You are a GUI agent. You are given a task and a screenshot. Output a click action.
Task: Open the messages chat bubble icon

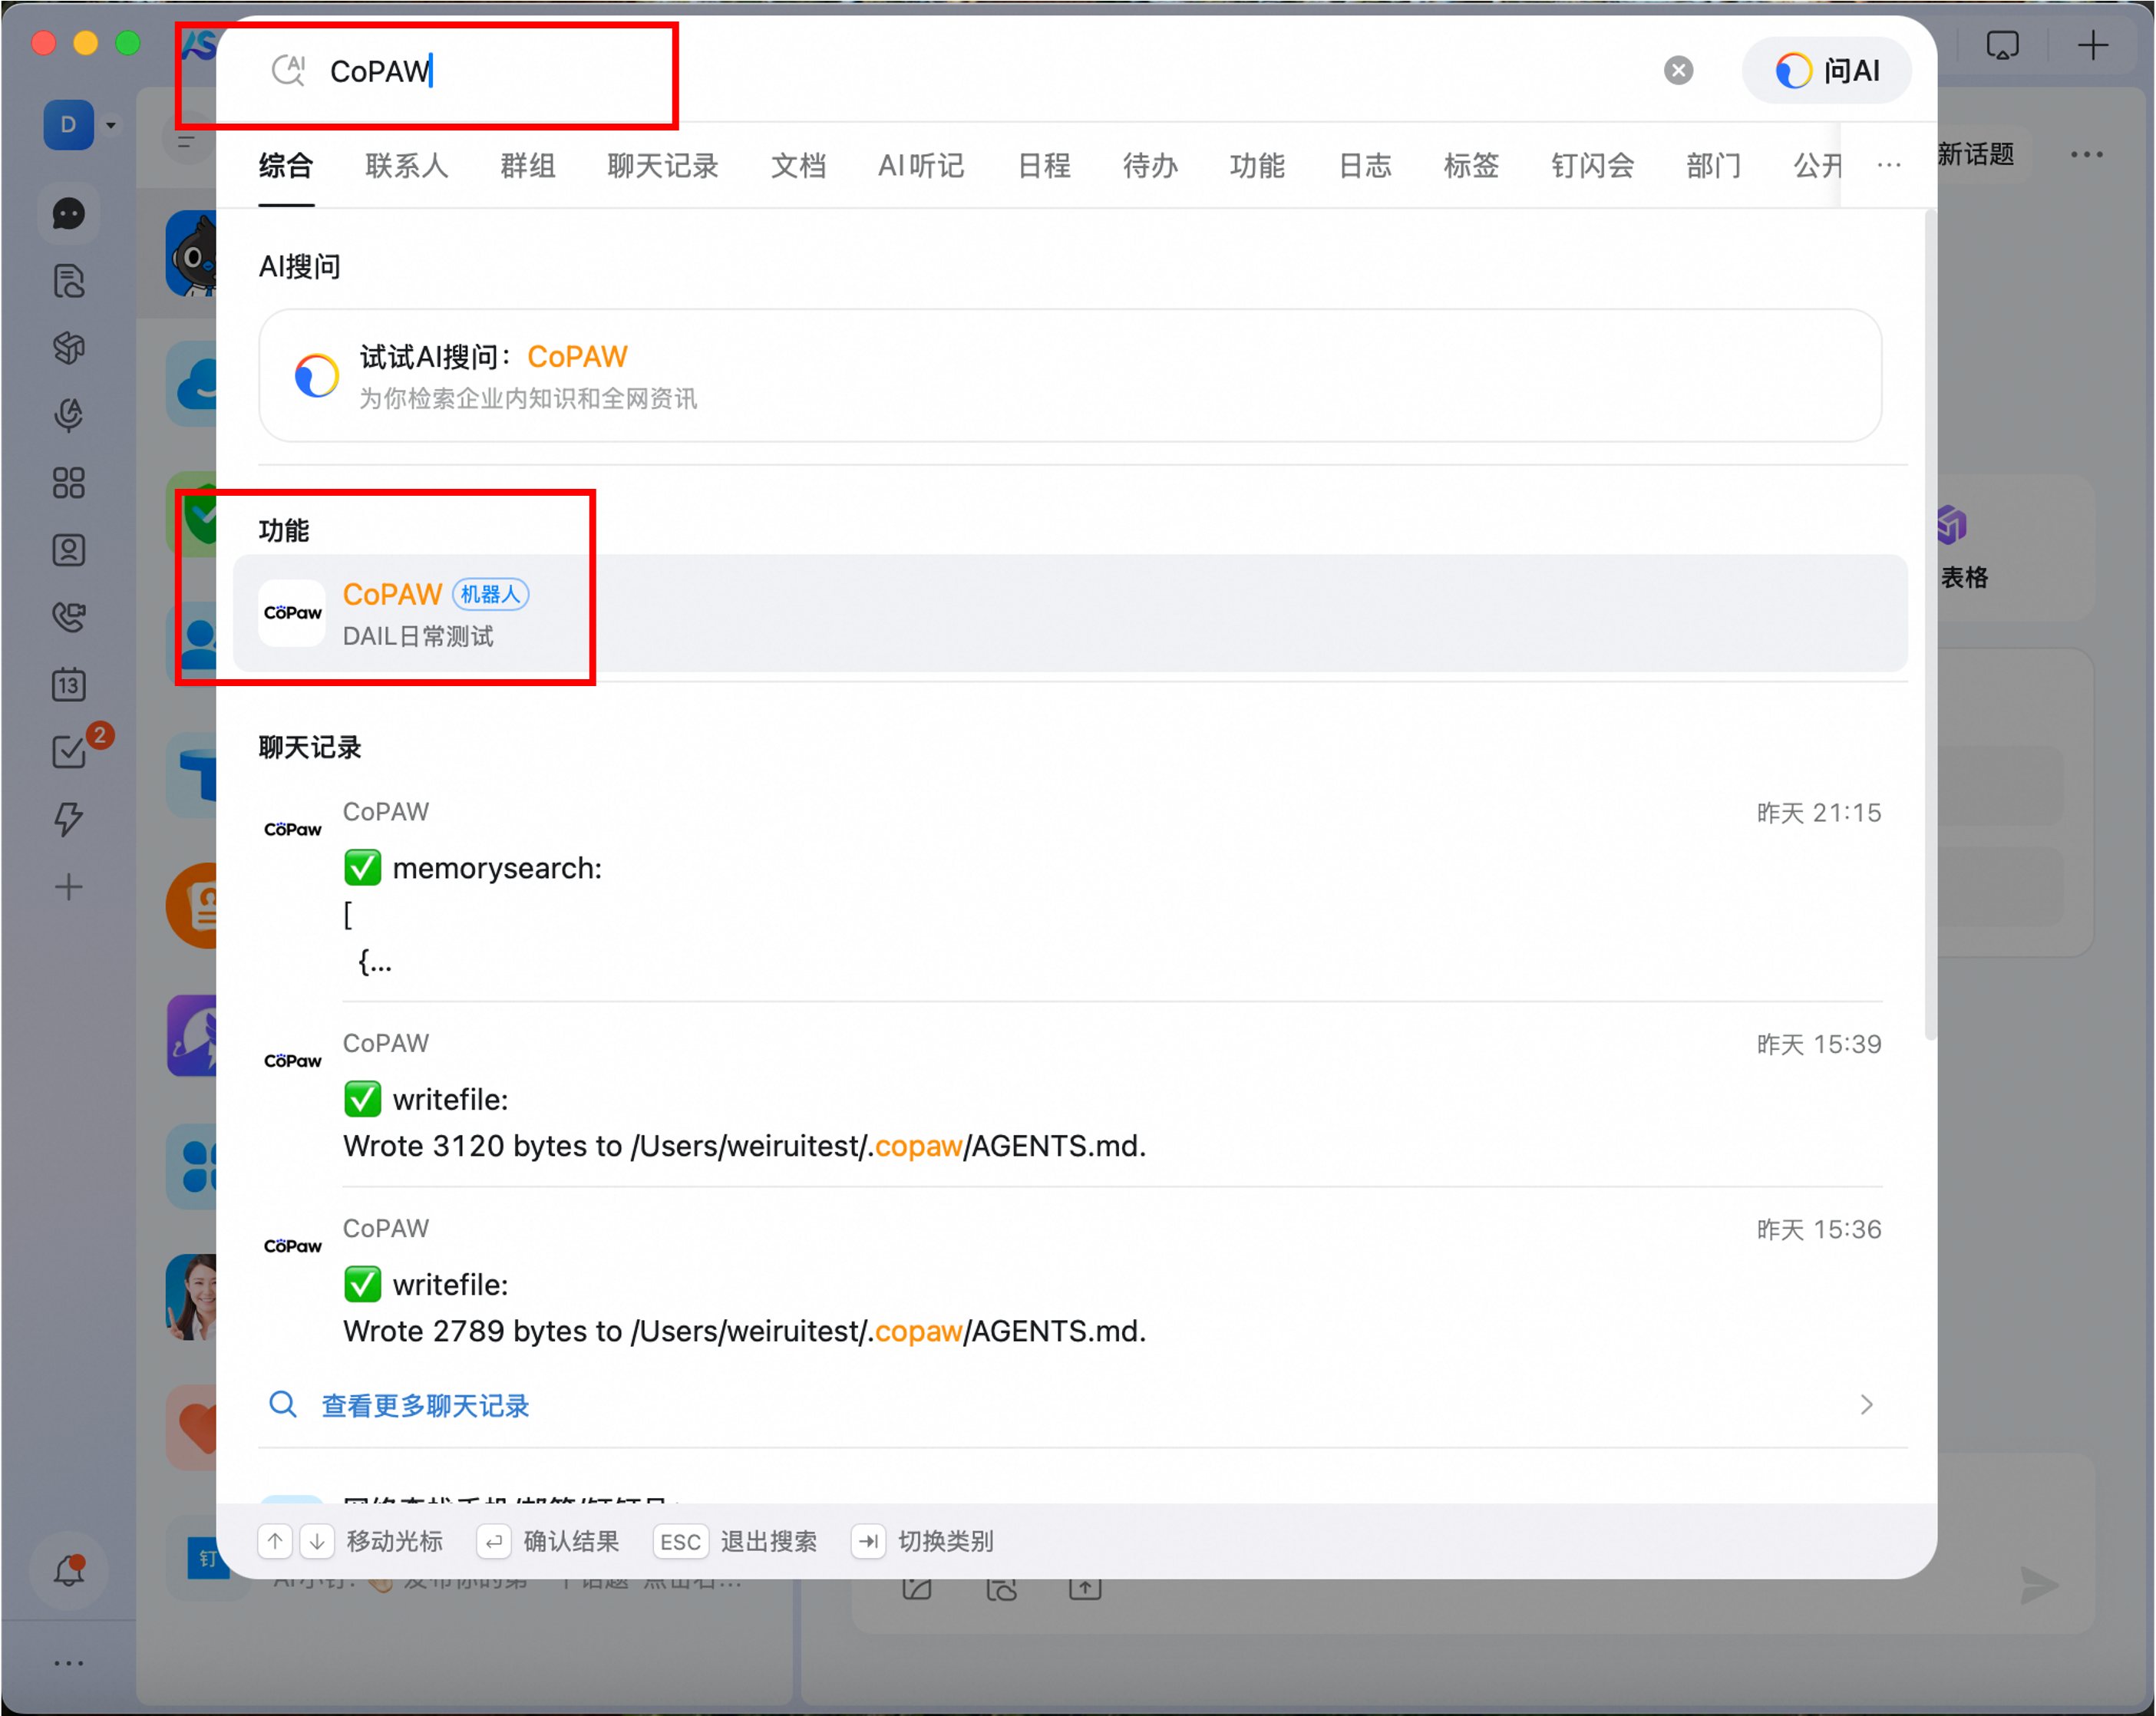pyautogui.click(x=68, y=214)
